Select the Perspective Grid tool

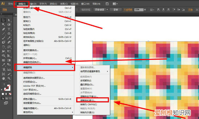pyautogui.click(x=9, y=56)
